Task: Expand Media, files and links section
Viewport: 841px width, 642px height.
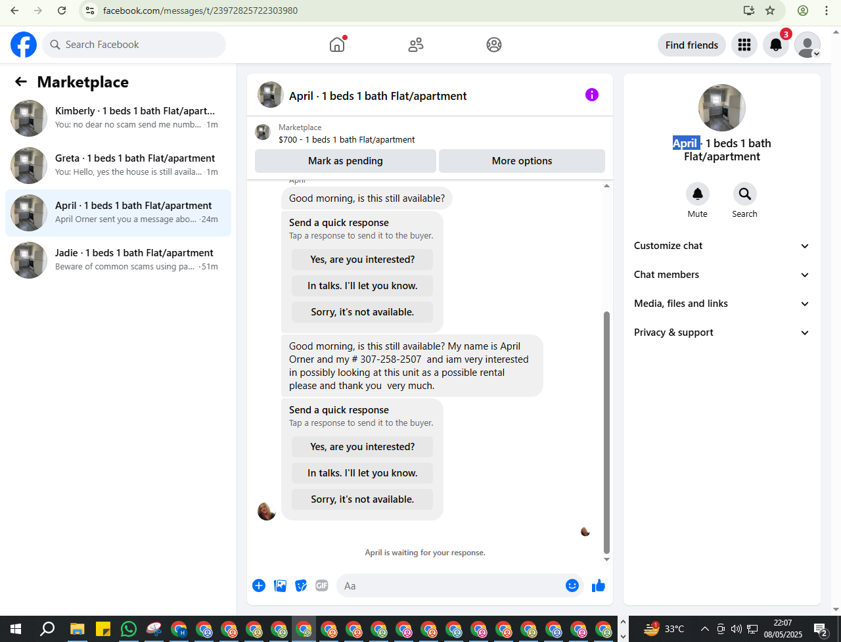Action: [x=722, y=304]
